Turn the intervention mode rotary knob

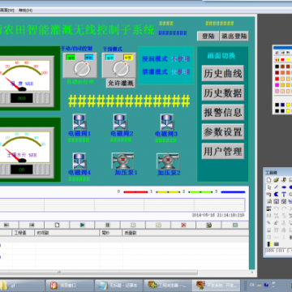121,69
